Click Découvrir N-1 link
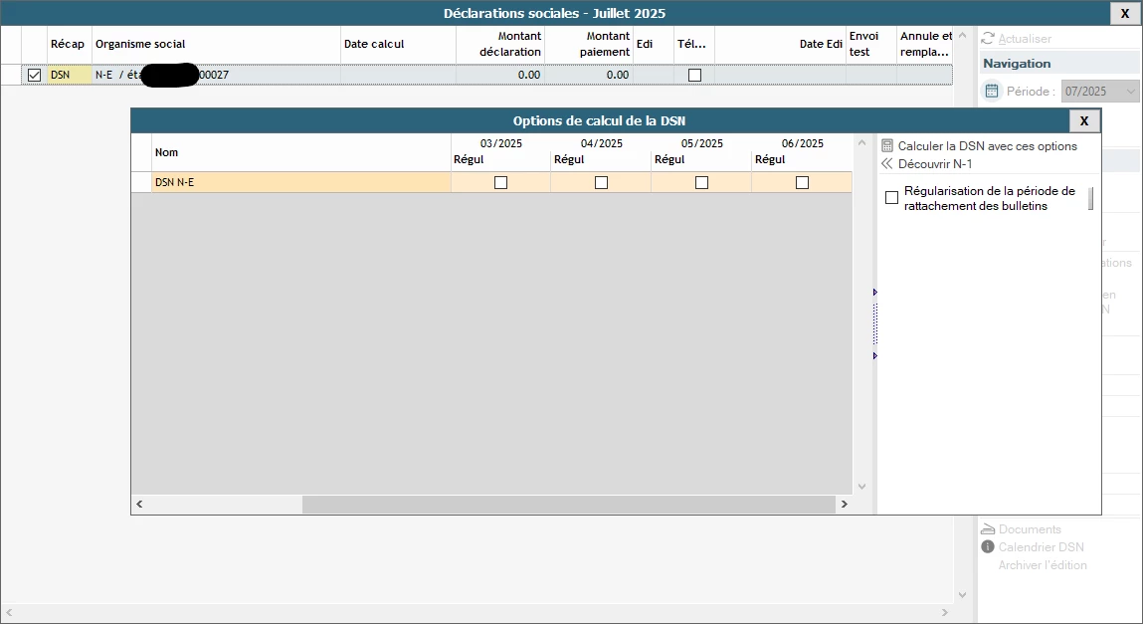This screenshot has height=624, width=1143. tap(934, 164)
